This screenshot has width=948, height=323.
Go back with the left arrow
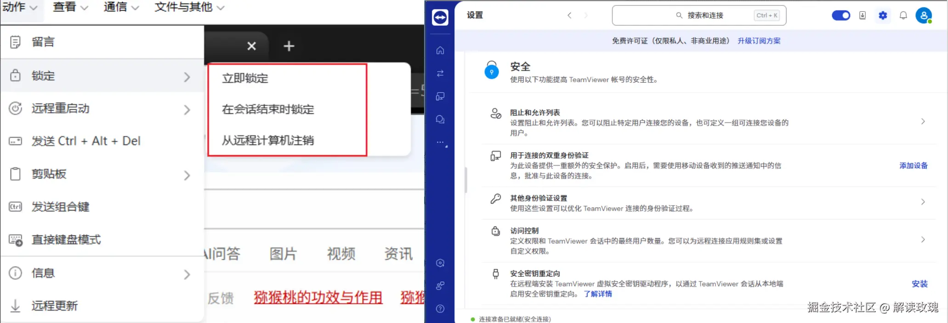tap(569, 15)
